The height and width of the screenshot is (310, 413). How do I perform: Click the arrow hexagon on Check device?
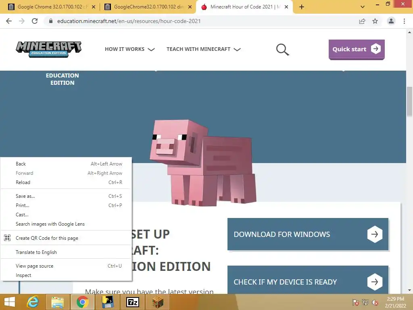click(x=375, y=282)
